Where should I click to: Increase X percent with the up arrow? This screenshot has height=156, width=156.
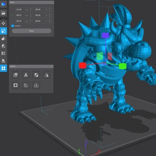pos(50,9)
